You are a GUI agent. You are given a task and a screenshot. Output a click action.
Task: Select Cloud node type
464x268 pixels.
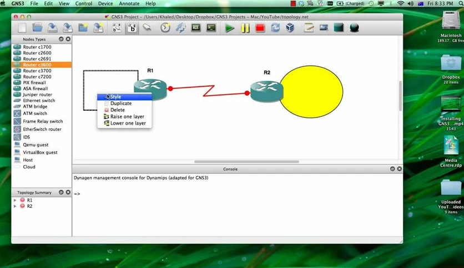[x=42, y=167]
